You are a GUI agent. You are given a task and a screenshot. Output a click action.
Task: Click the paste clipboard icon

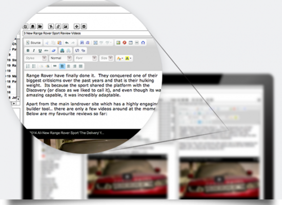pos(59,43)
